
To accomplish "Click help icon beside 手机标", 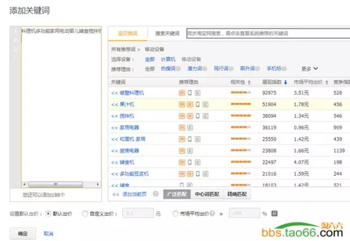I will (x=284, y=69).
